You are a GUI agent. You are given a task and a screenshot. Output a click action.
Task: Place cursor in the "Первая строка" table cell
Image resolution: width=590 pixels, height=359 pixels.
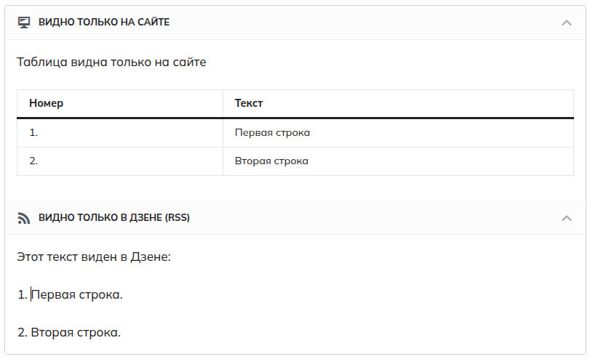[x=272, y=133]
